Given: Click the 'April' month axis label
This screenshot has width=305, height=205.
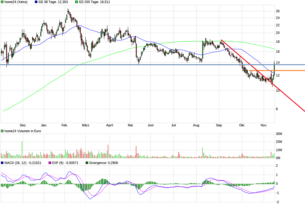Looking at the screenshot, I should click(x=110, y=125).
